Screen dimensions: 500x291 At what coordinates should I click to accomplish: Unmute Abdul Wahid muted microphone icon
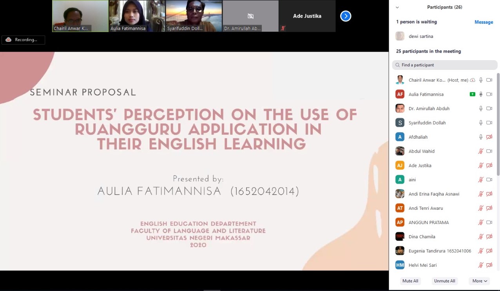click(x=481, y=151)
